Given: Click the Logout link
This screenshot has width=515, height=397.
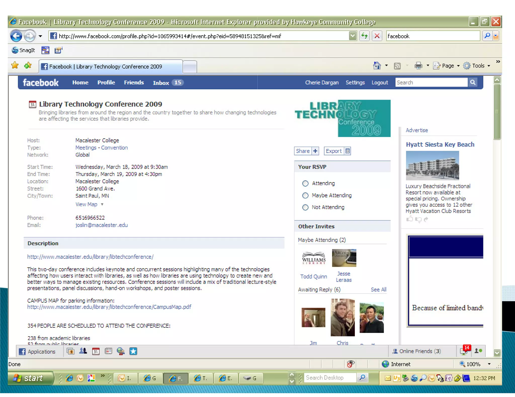Looking at the screenshot, I should click(380, 83).
